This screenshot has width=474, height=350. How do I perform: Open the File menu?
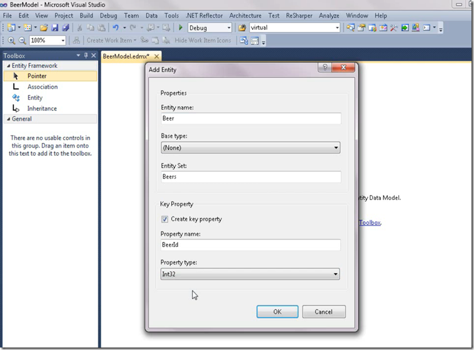[8, 16]
